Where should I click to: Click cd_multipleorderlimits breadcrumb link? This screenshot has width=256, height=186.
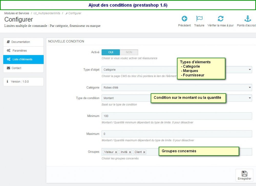click(47, 13)
